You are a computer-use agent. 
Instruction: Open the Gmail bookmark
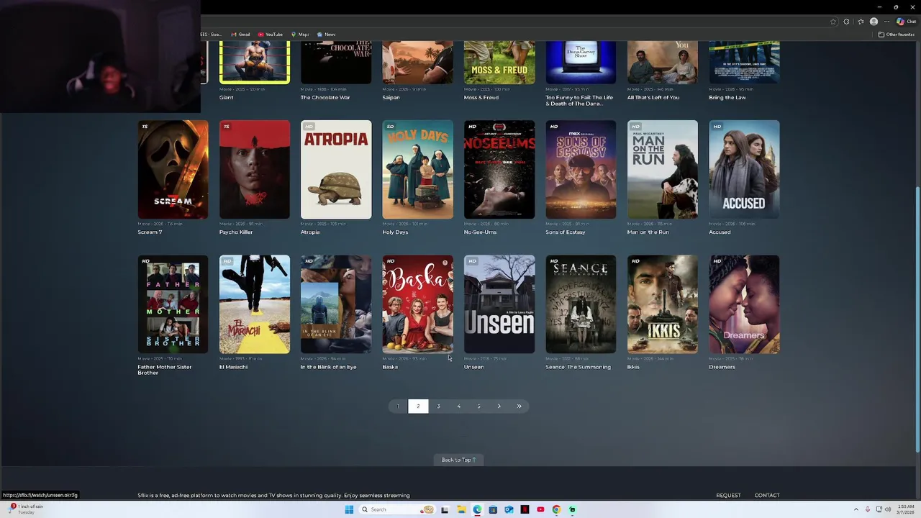[240, 35]
